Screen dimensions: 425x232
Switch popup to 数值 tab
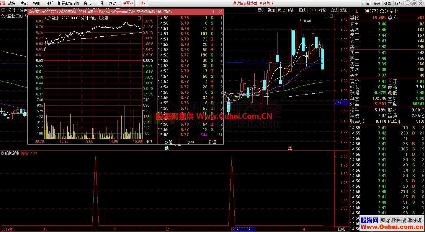(212, 142)
